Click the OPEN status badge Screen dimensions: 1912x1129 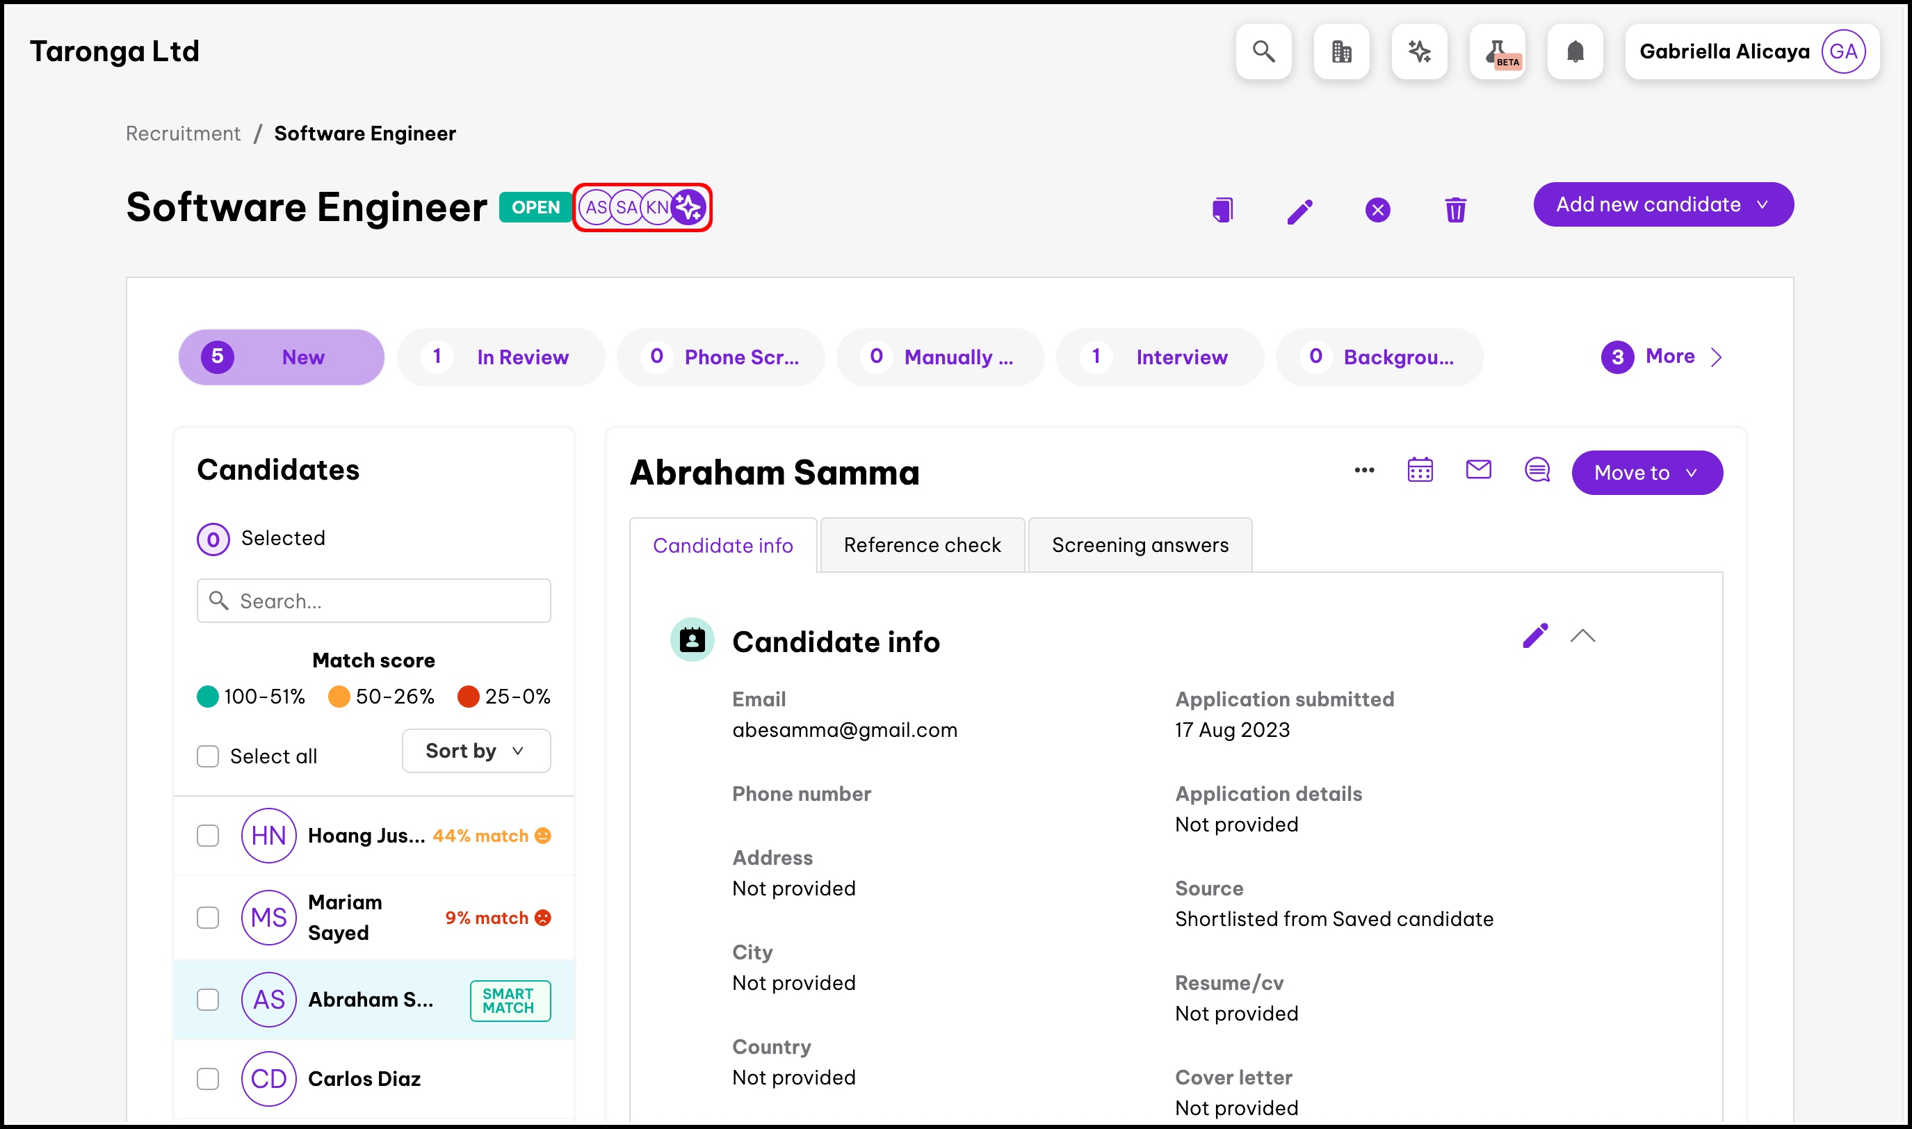point(535,208)
